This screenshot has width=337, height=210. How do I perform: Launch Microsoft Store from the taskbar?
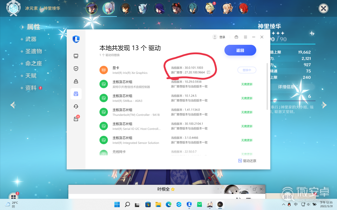coord(148,204)
